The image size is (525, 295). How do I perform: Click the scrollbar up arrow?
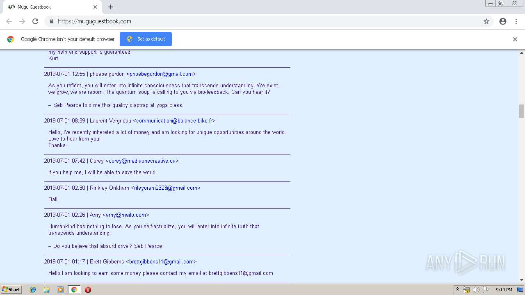coord(522,53)
